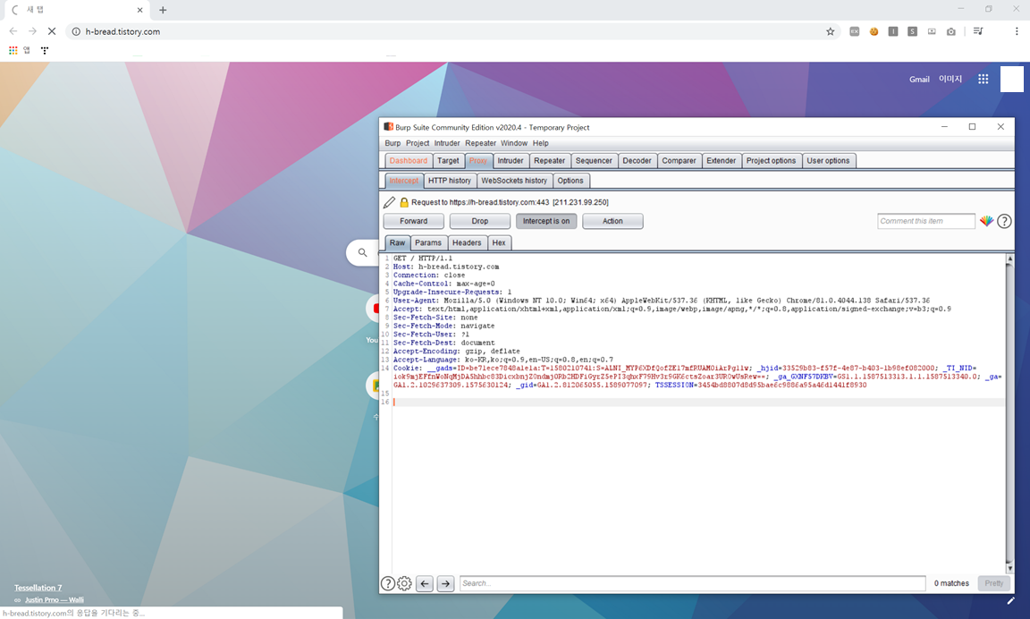Click the magnifier in Google search box
This screenshot has width=1030, height=619.
click(363, 252)
